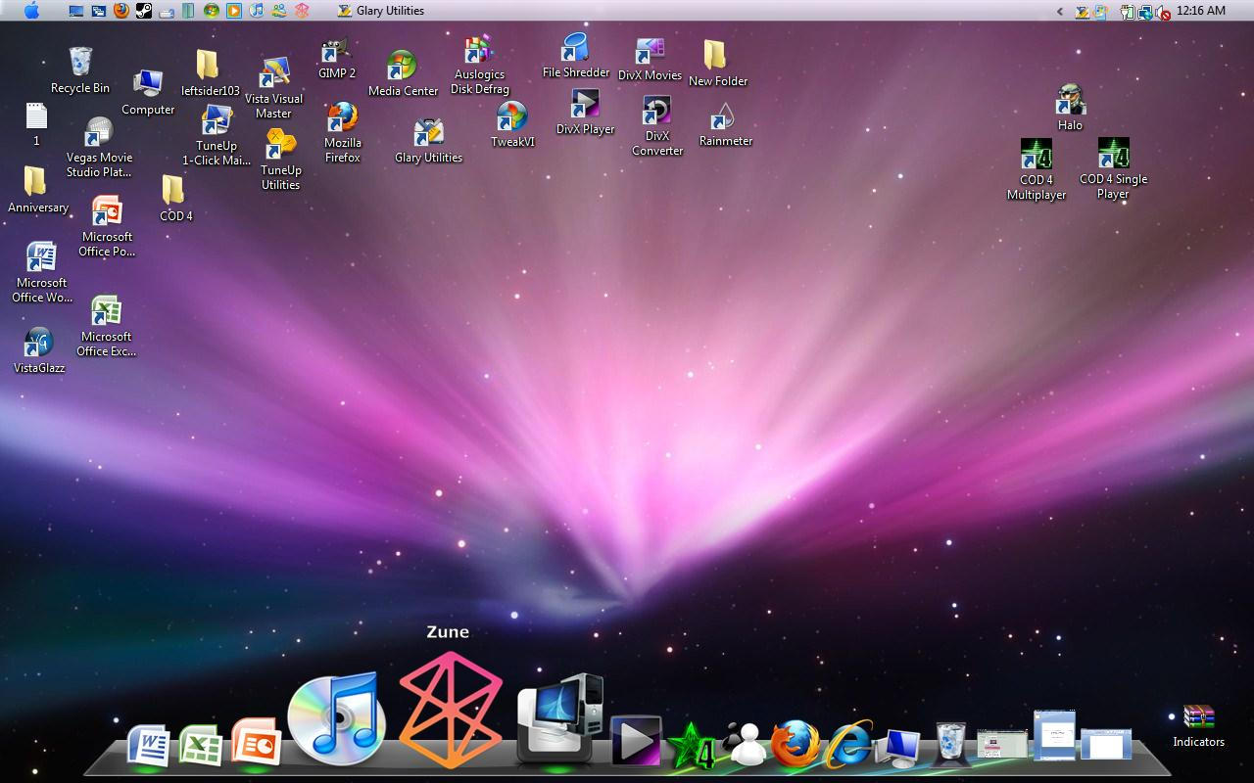
Task: Select the leftsider103 folder
Action: (x=209, y=73)
